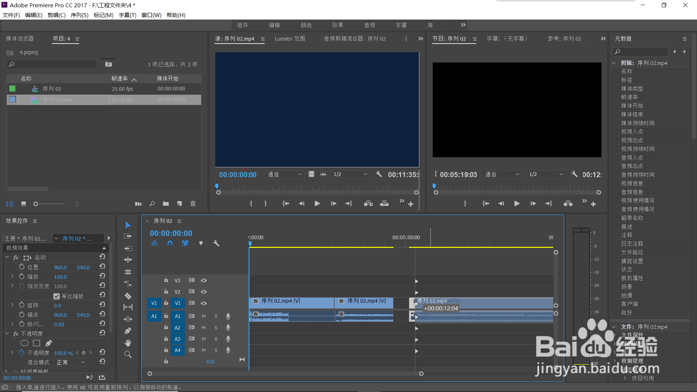Enable uniform scale checkbox

coord(57,296)
